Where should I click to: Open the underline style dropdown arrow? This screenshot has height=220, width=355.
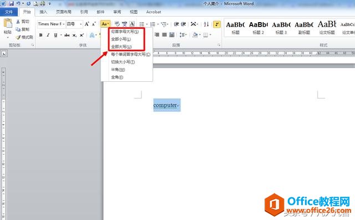tap(60, 35)
